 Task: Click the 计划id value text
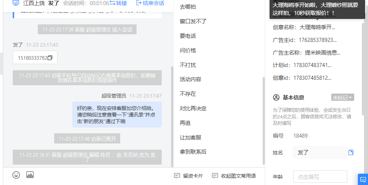pos(312,65)
